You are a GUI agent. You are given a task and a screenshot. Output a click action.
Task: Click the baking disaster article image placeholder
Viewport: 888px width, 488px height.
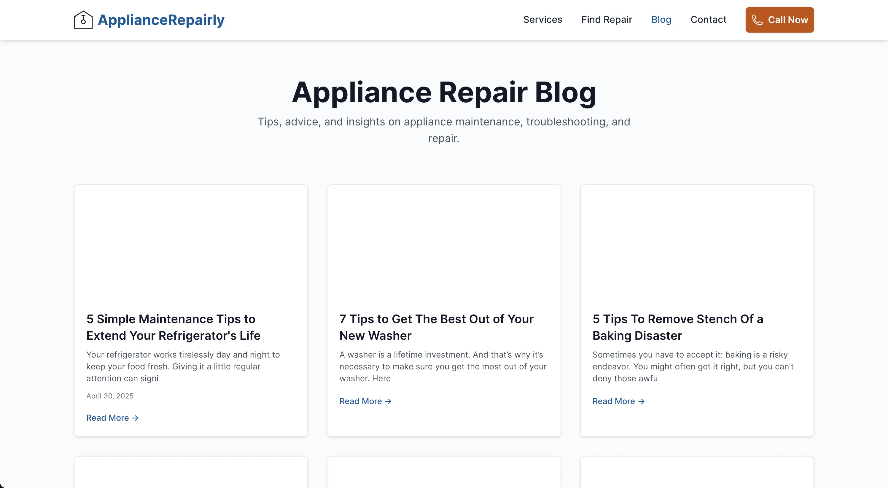click(x=697, y=243)
